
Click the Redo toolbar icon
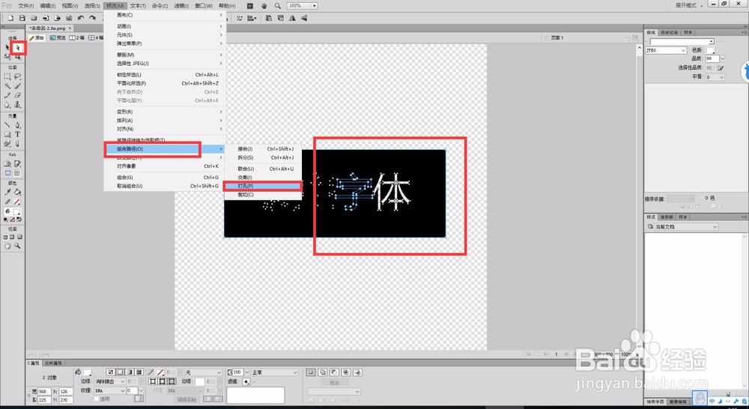(92, 18)
